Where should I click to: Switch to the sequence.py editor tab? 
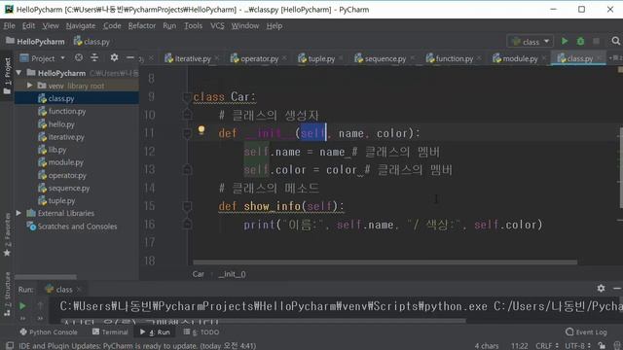385,58
